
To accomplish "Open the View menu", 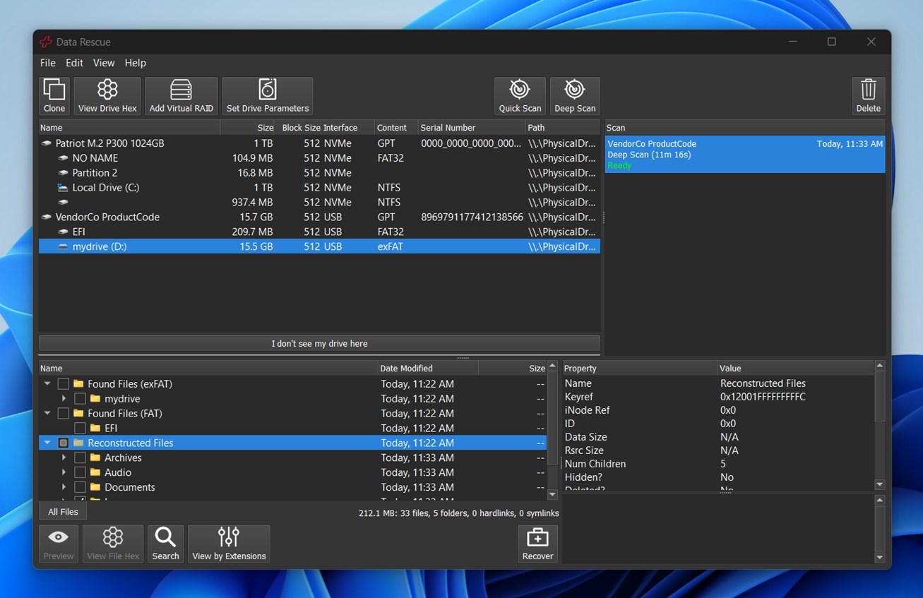I will [x=103, y=63].
